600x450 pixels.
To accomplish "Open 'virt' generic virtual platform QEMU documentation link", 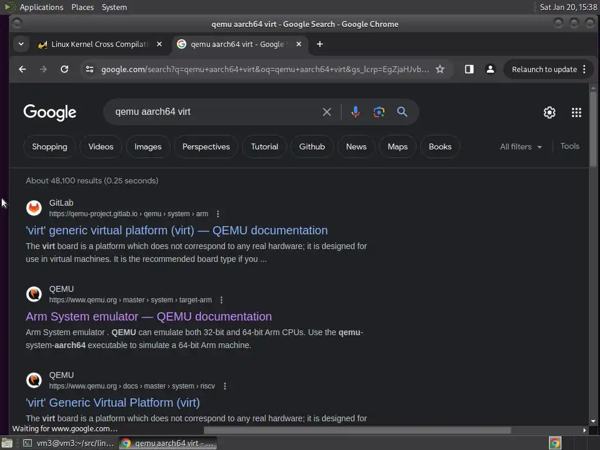I will pos(177,230).
